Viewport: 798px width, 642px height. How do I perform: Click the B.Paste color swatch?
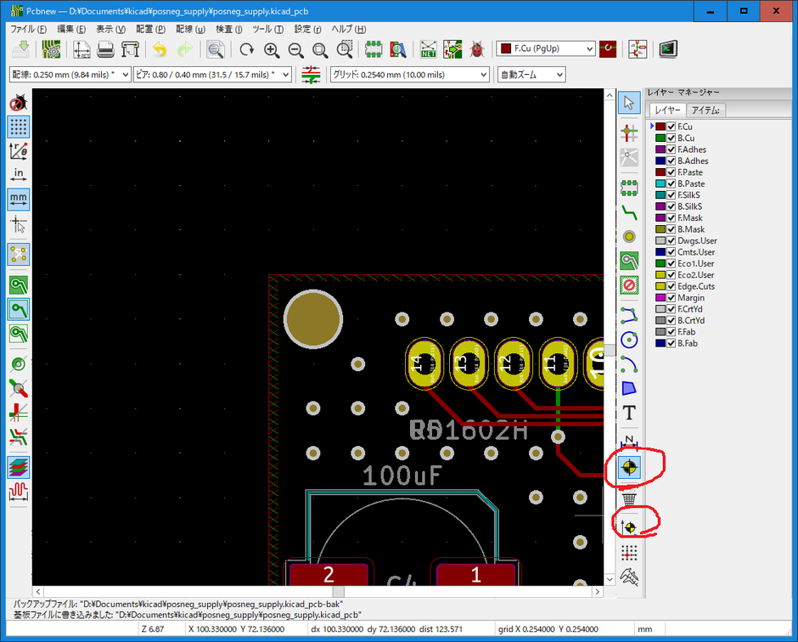coord(660,183)
